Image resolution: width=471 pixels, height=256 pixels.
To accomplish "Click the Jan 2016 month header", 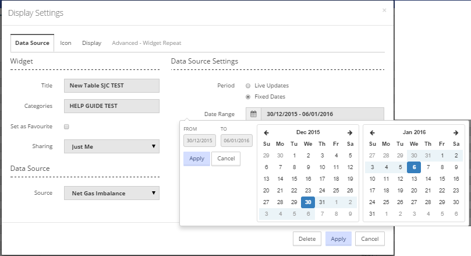I will 414,132.
